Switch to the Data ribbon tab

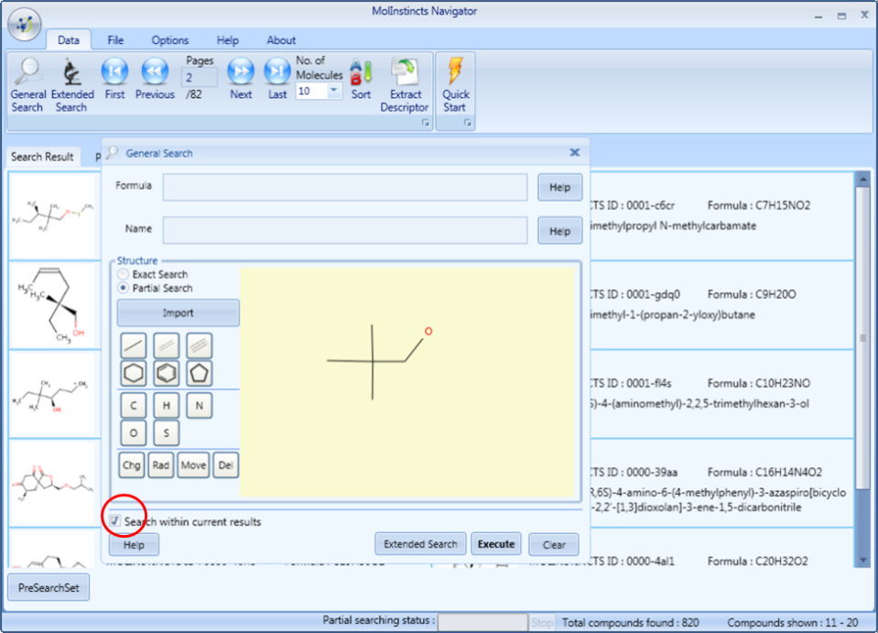69,39
